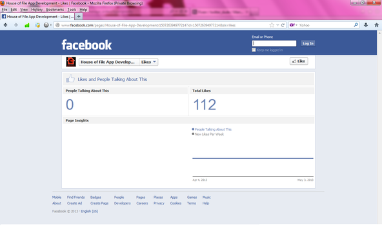Open a new tab with the plus button
Screen dimensions: 382x238
click(x=79, y=16)
